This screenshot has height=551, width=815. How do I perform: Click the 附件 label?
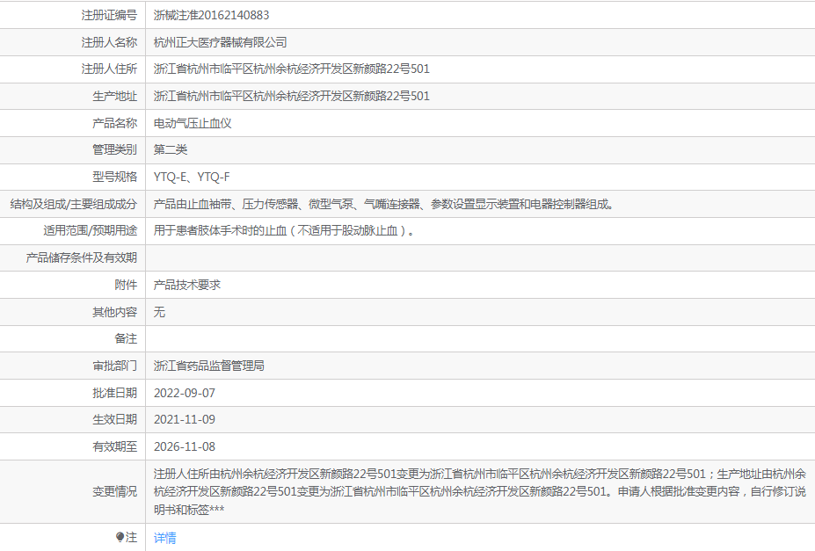tap(126, 285)
